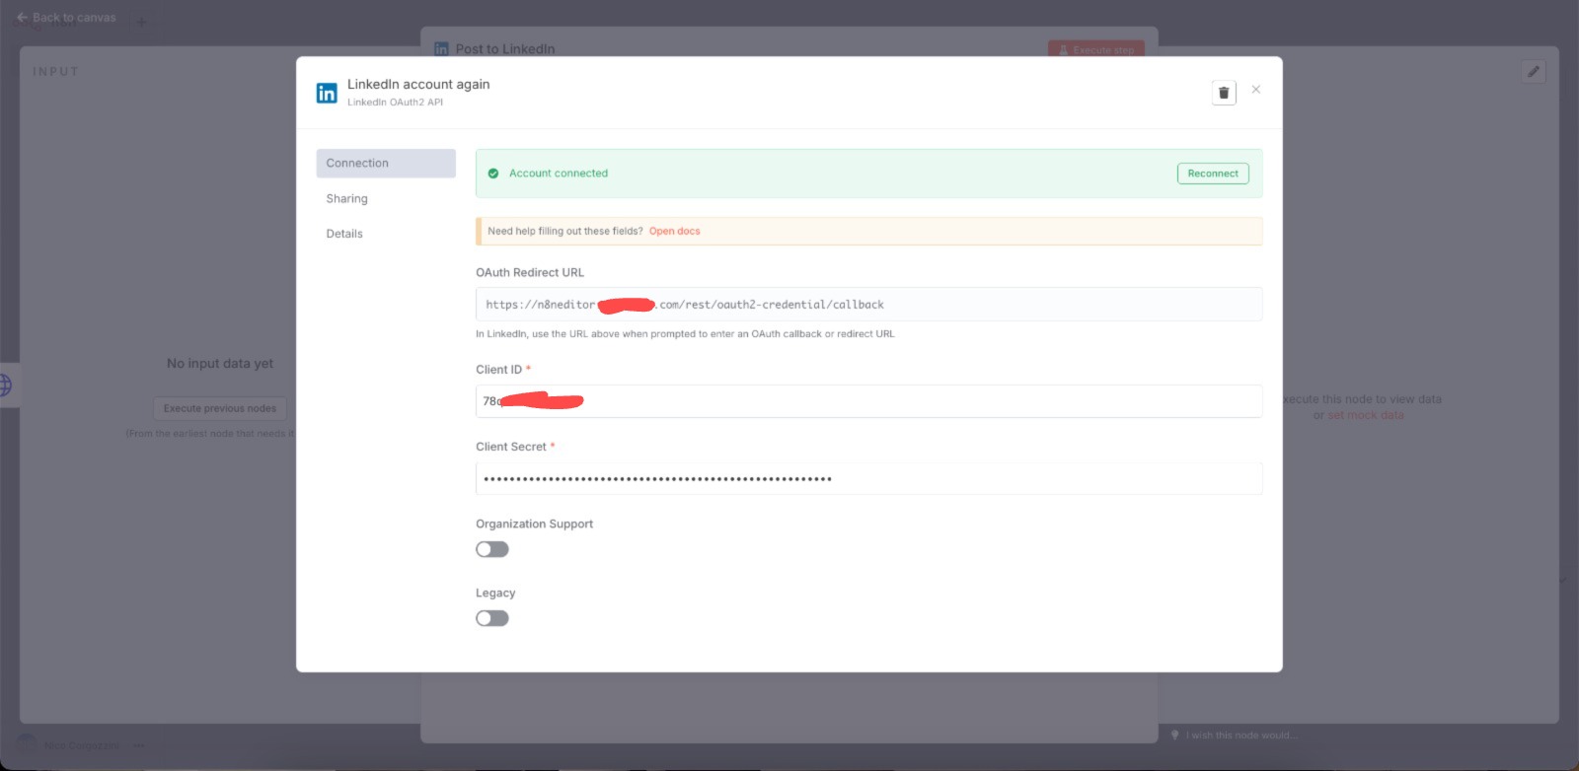The image size is (1579, 771).
Task: Click the credential name 'LinkedIn account again'
Action: [x=418, y=85]
